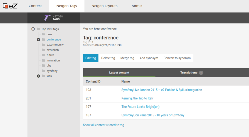Expand the web tag node
Screen dimensions: 249x137
[x=38, y=76]
